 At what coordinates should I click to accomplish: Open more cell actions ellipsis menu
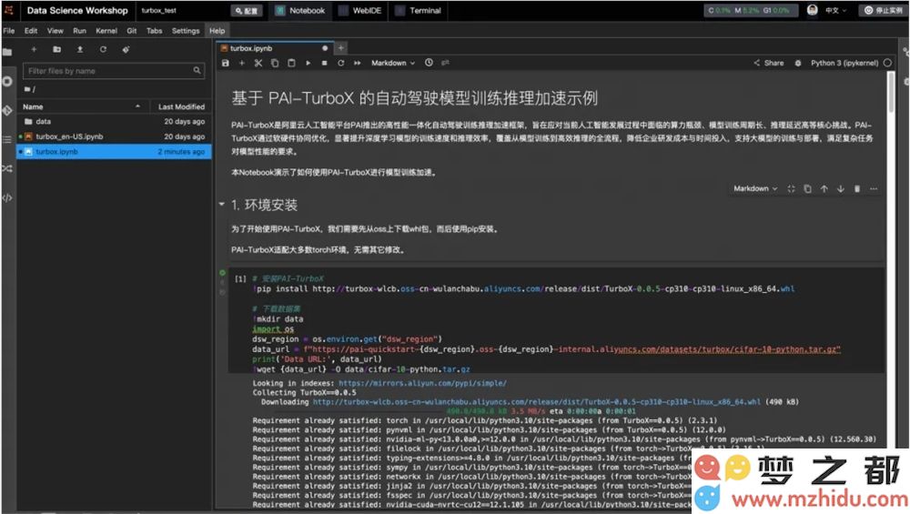pyautogui.click(x=874, y=188)
